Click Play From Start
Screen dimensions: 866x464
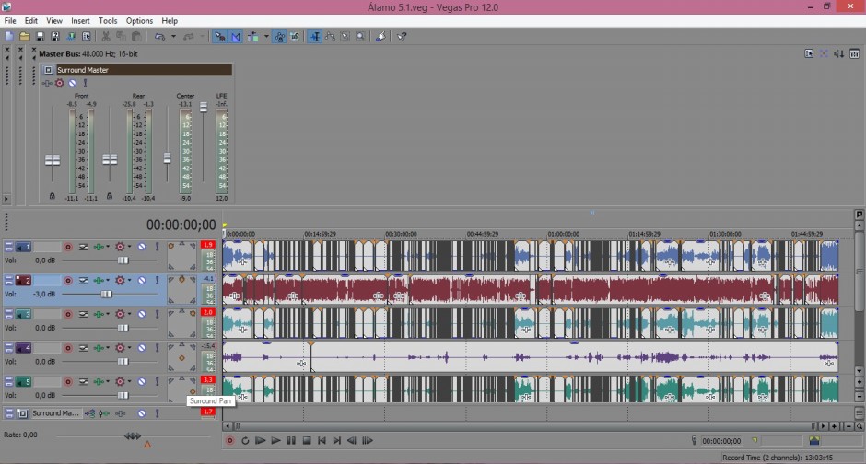tap(260, 440)
